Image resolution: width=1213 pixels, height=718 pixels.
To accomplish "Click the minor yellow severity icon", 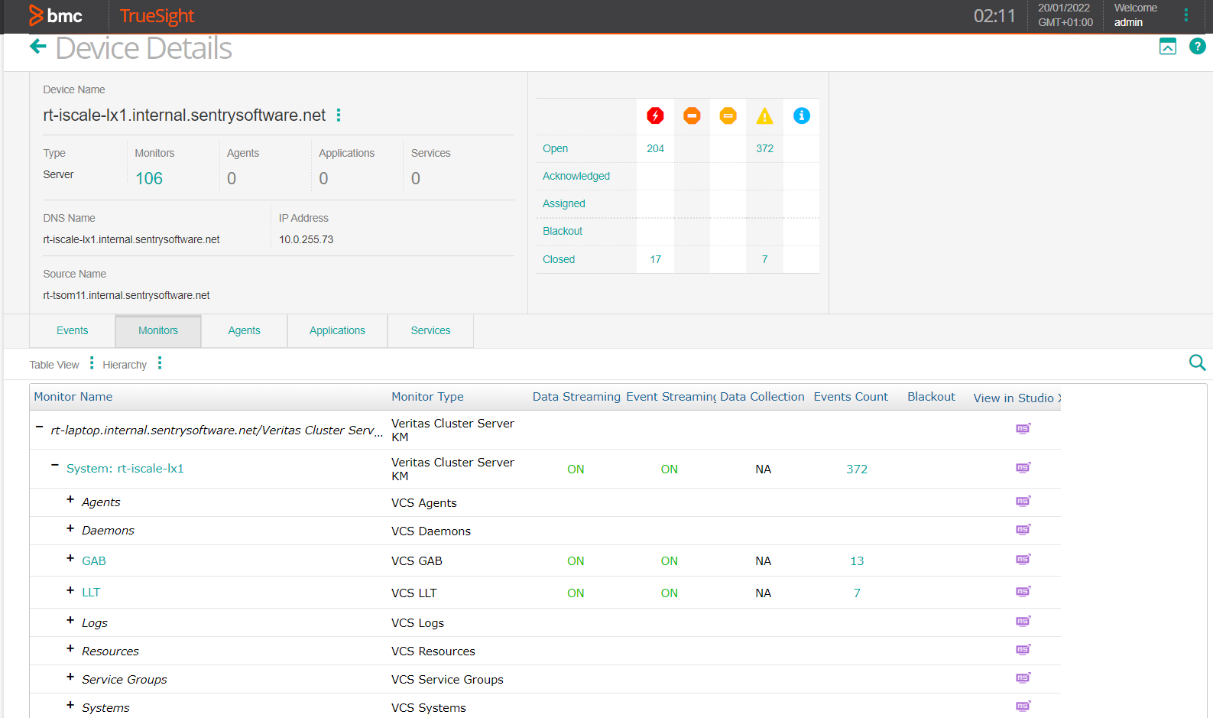I will coord(728,115).
